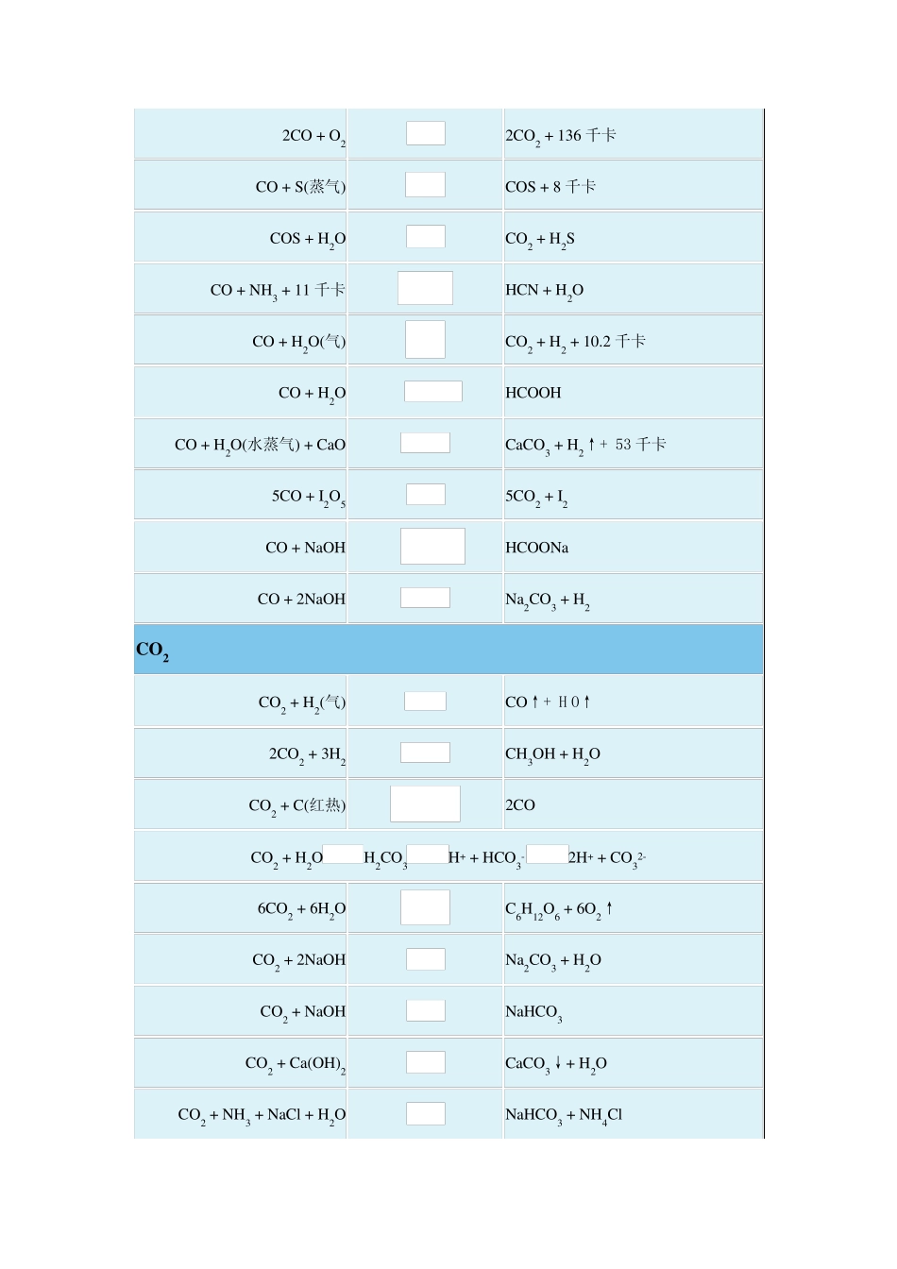
Task: Select the white box in the CO + NaOH row
Action: pyautogui.click(x=432, y=546)
